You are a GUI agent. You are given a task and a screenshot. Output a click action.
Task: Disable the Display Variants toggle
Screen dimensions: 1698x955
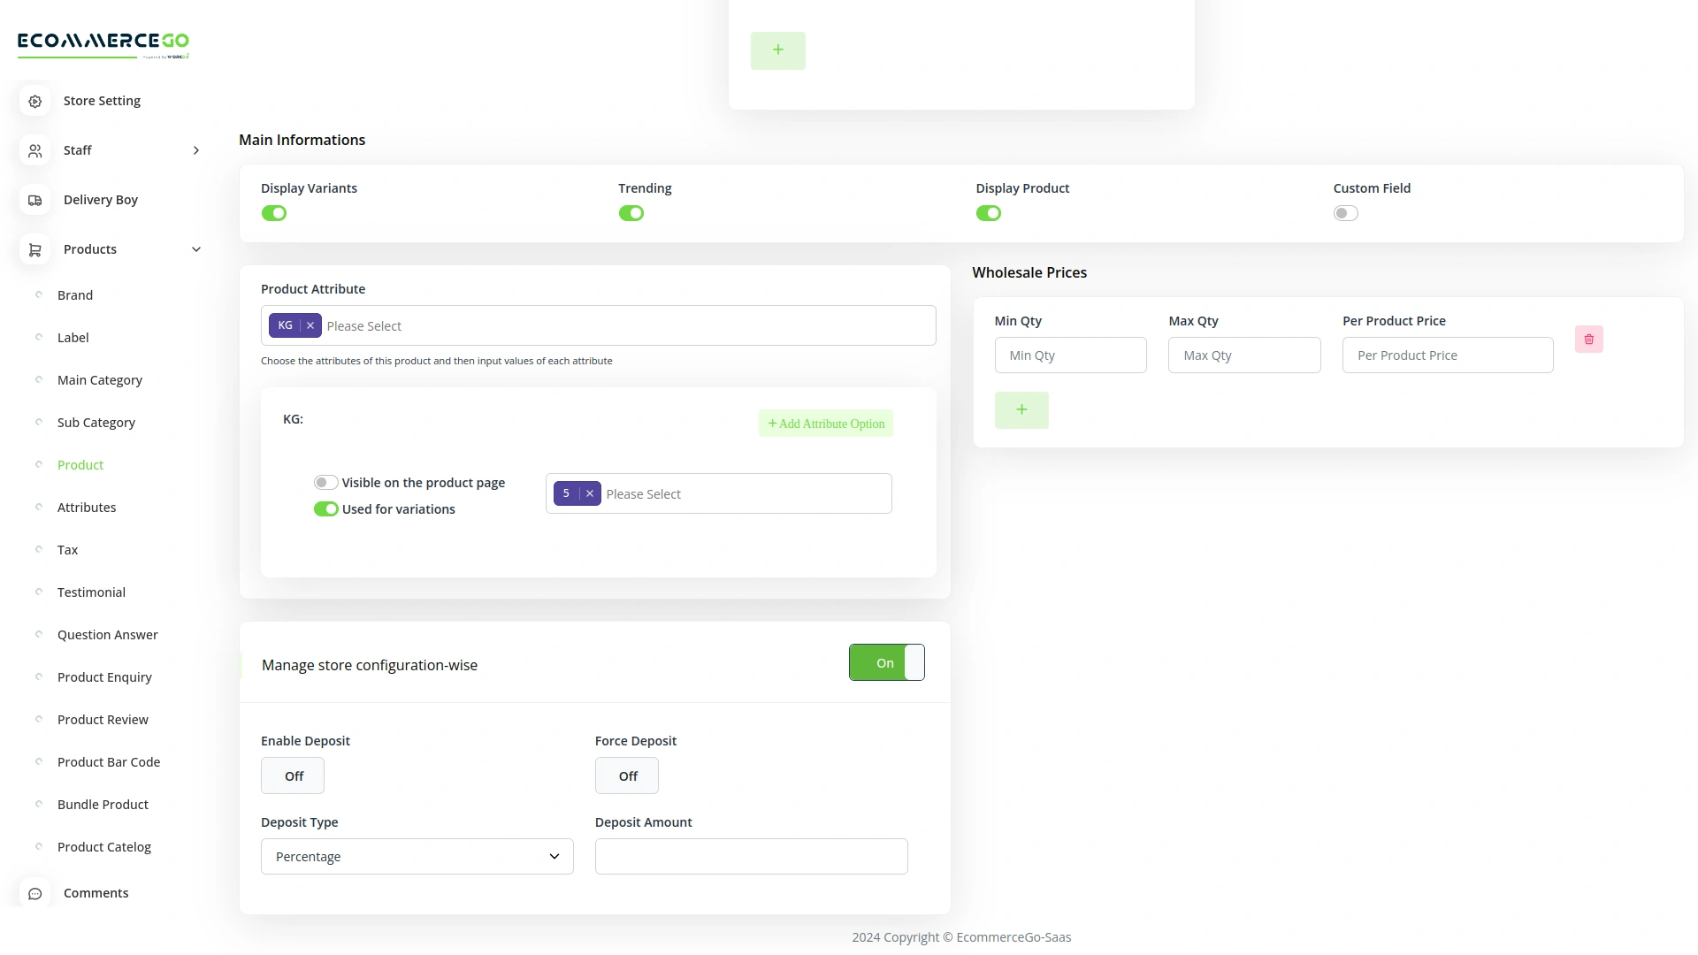pyautogui.click(x=274, y=213)
